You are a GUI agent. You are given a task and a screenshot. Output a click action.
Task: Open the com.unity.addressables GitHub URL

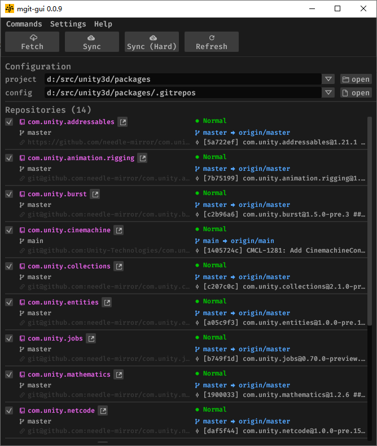[x=108, y=142]
